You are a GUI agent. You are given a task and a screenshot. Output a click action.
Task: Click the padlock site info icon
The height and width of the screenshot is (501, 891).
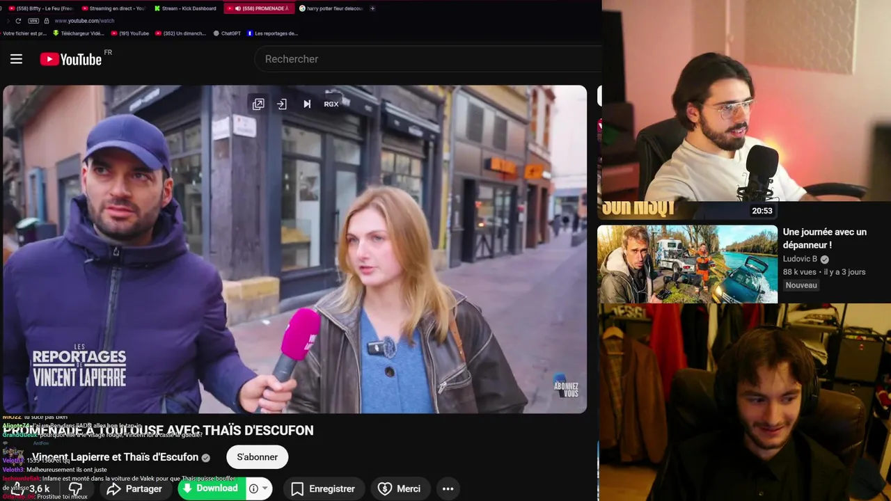click(x=47, y=21)
